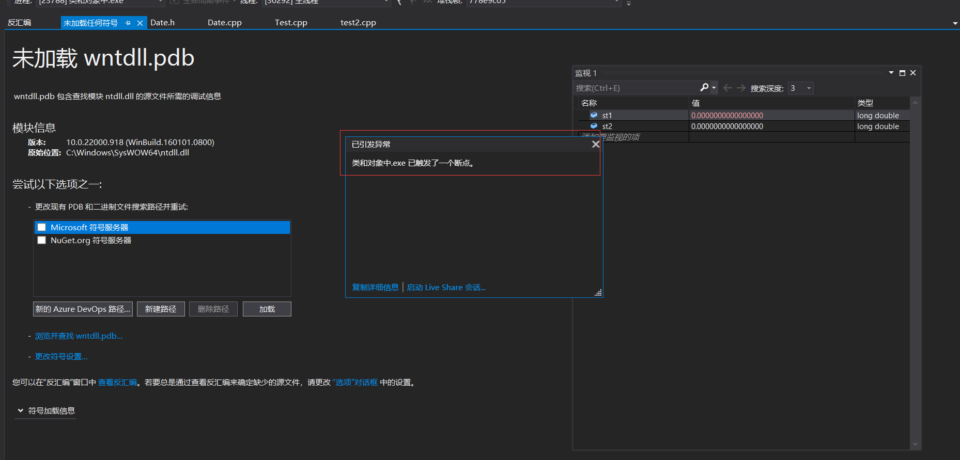
Task: Click the path C:\Windows\SysWOW64\ntdll.dll
Action: 128,152
